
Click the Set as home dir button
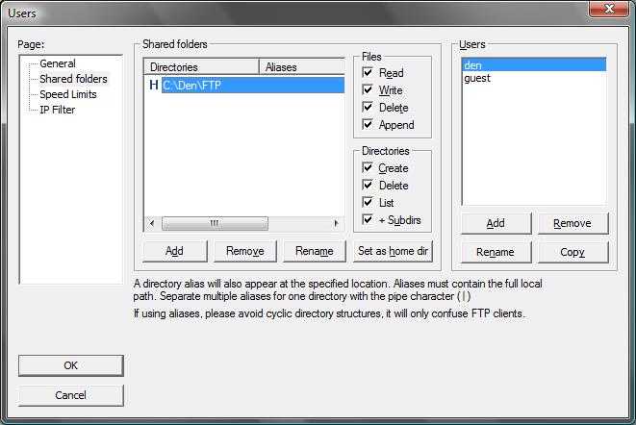393,251
